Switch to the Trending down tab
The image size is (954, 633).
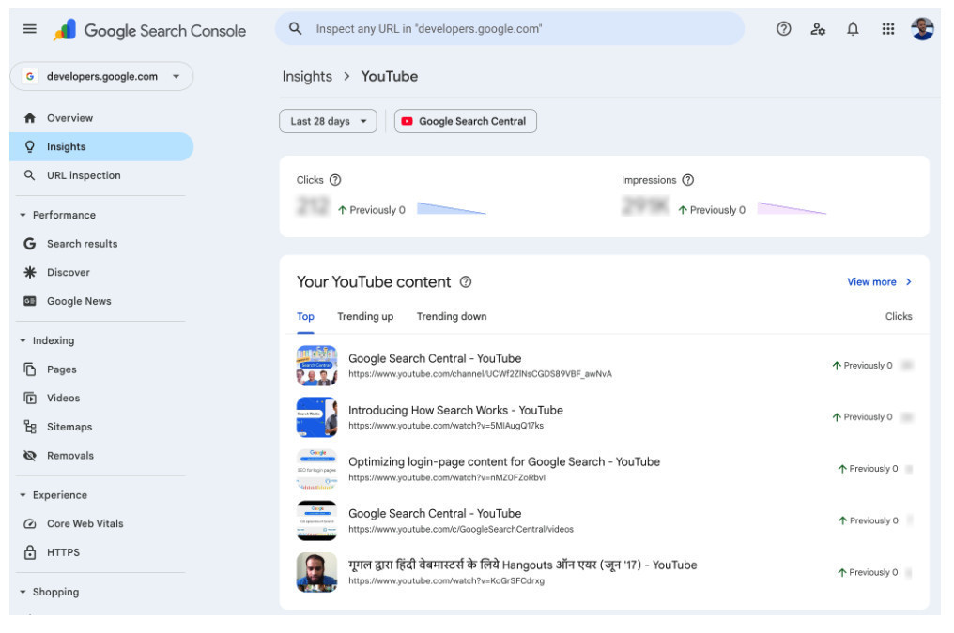(452, 317)
